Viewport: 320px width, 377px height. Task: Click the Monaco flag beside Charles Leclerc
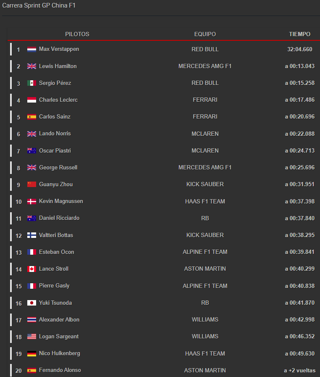click(32, 100)
